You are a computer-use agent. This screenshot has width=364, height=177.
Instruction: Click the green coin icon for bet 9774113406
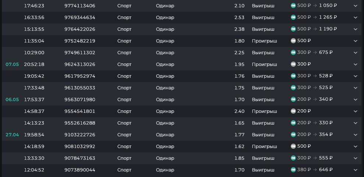293,5
